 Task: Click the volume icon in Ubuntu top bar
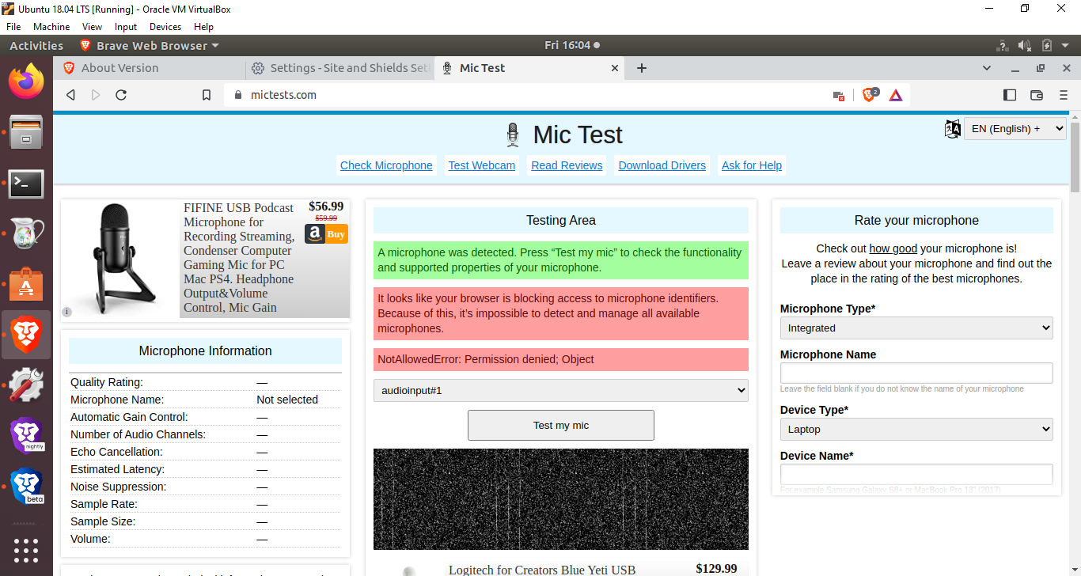1025,46
